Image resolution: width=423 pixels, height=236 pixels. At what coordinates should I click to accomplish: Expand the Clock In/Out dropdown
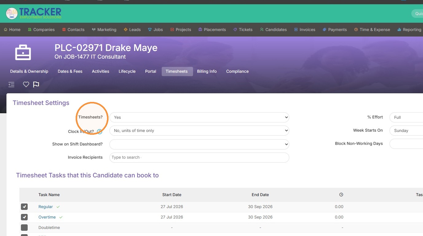pyautogui.click(x=199, y=130)
